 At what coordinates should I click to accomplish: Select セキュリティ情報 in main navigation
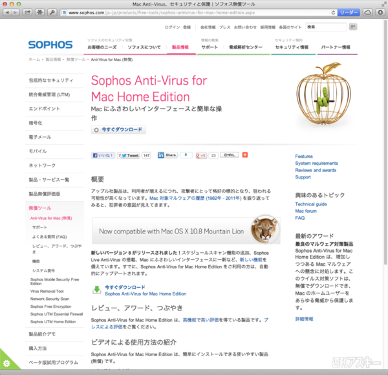[x=292, y=47]
